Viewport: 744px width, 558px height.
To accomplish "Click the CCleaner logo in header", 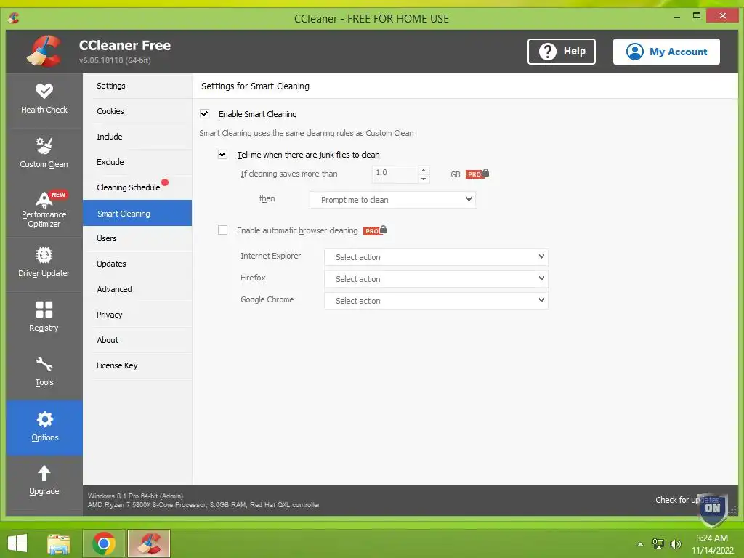I will pos(44,52).
